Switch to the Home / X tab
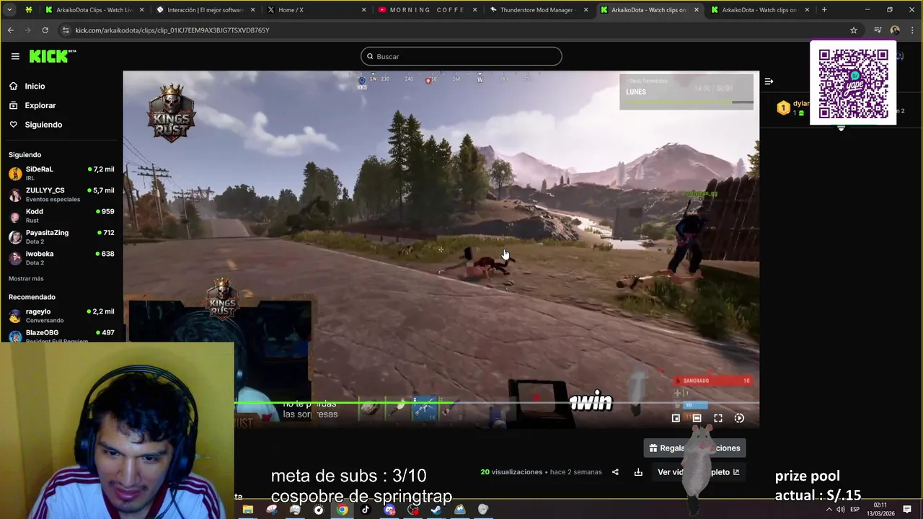Viewport: 923px width, 519px height. (x=316, y=10)
